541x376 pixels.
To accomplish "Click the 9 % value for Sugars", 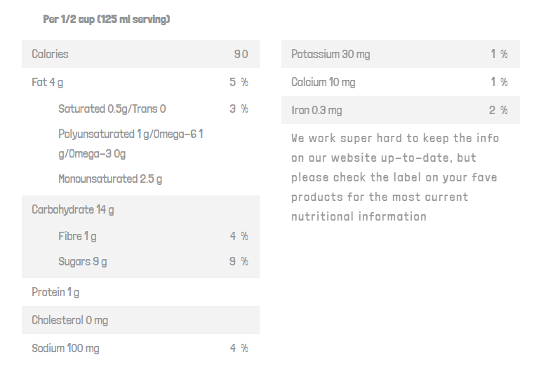I will pos(239,261).
